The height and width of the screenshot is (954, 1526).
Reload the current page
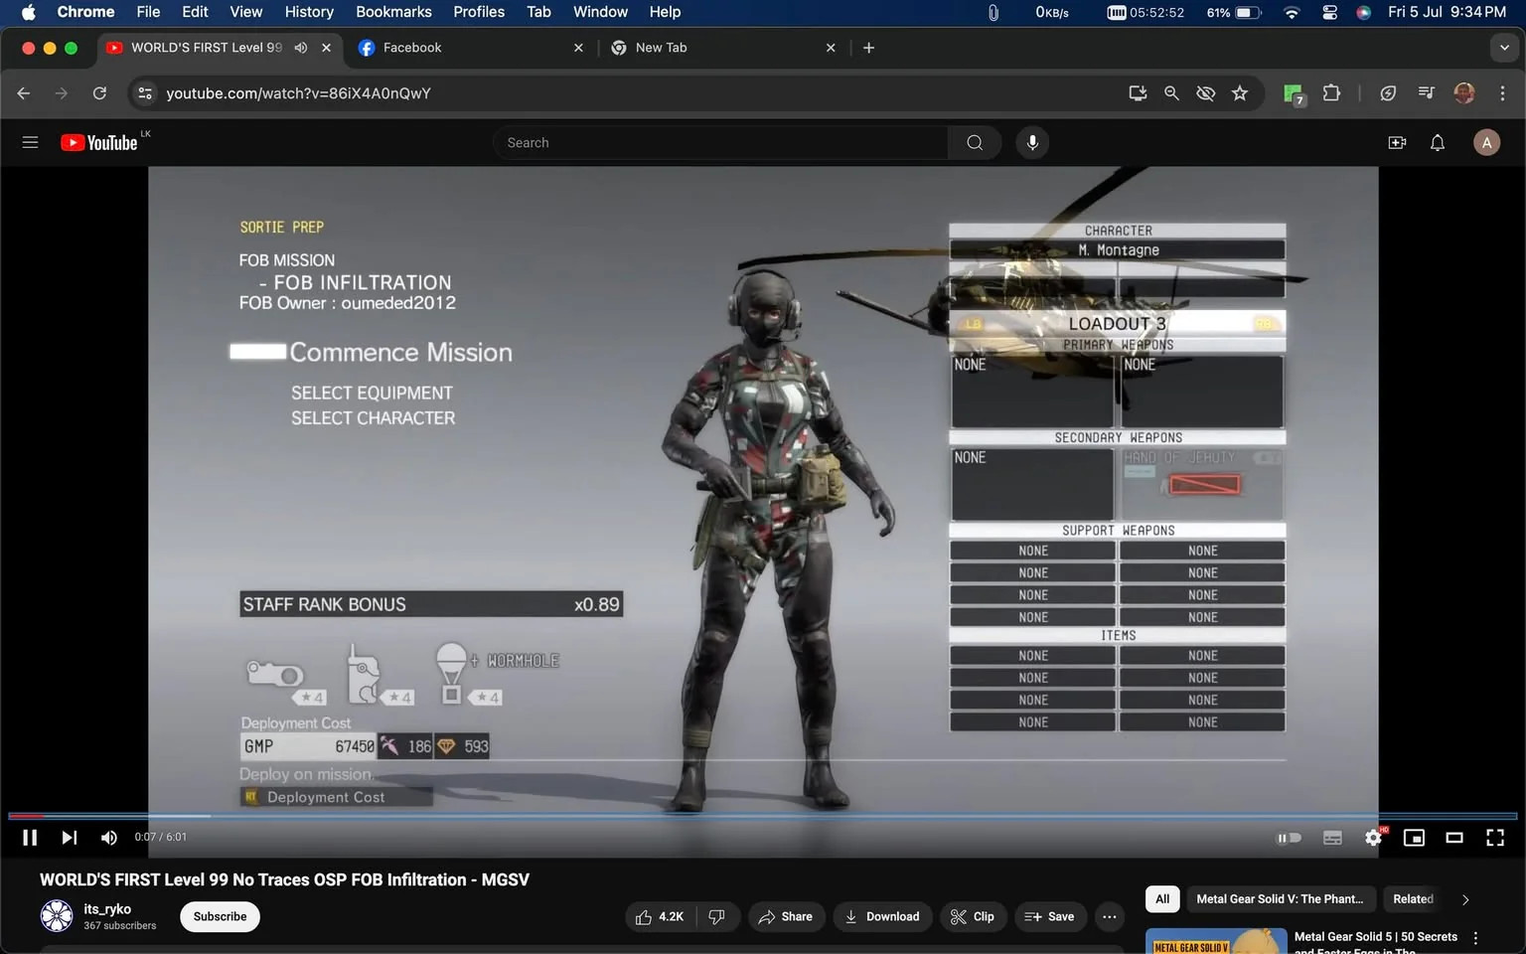pos(99,93)
